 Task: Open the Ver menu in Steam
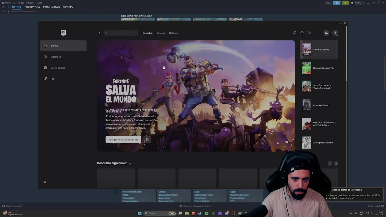14,3
